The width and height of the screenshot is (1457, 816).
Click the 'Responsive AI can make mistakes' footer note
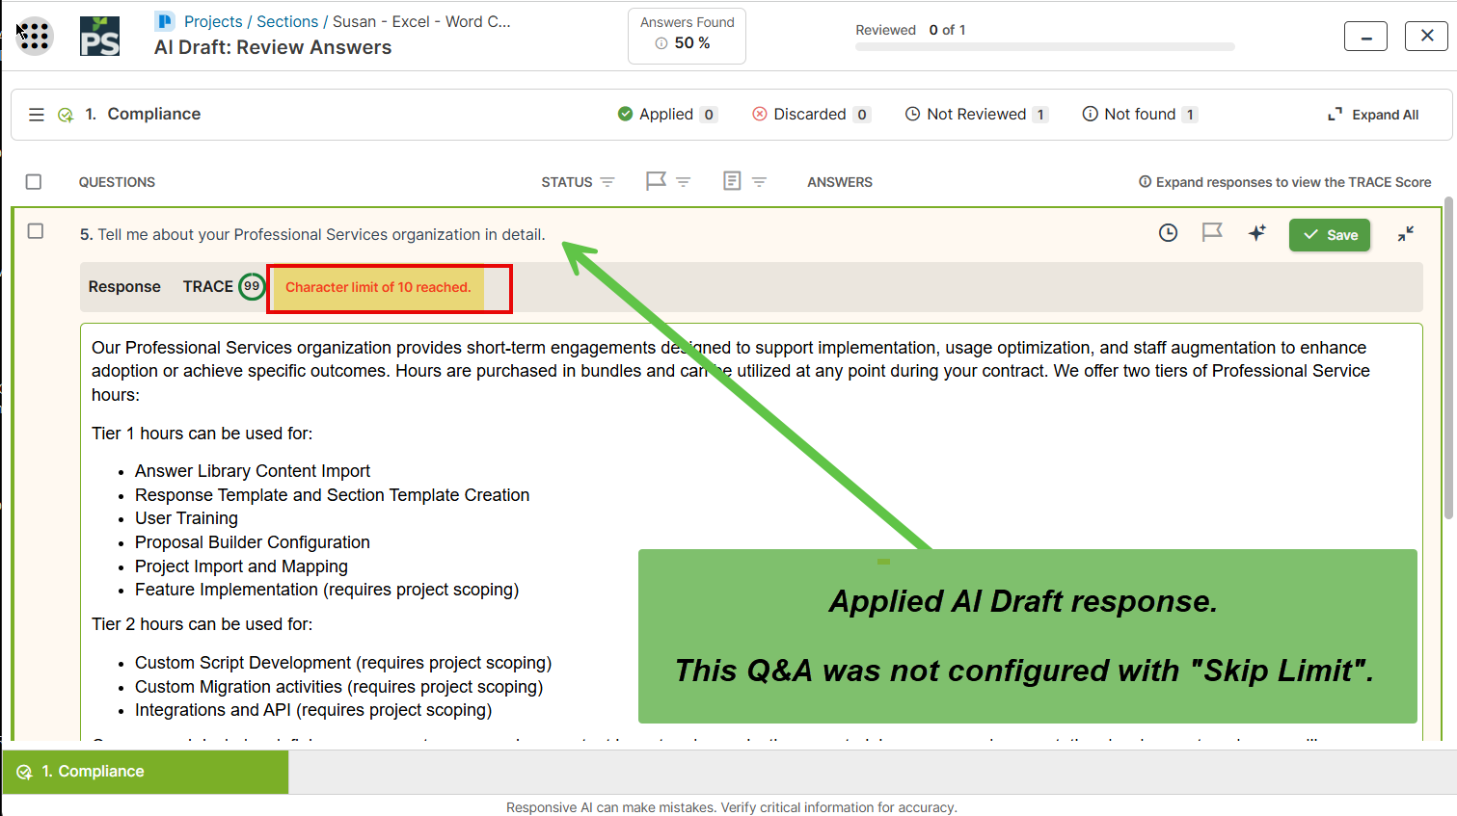[x=732, y=807]
